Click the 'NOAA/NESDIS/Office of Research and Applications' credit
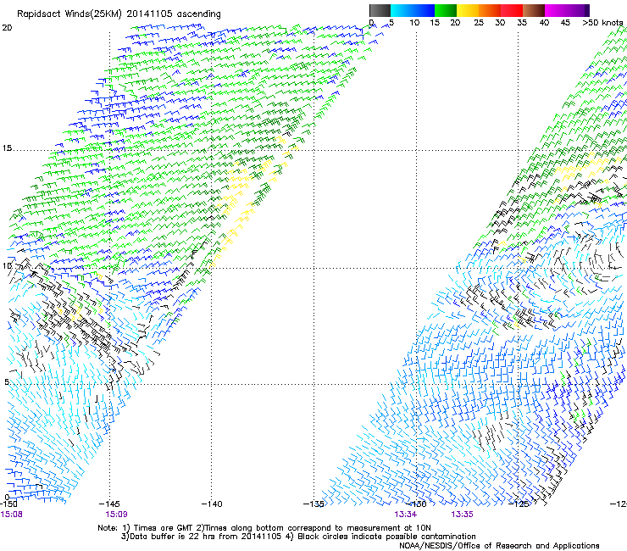 coord(499,546)
